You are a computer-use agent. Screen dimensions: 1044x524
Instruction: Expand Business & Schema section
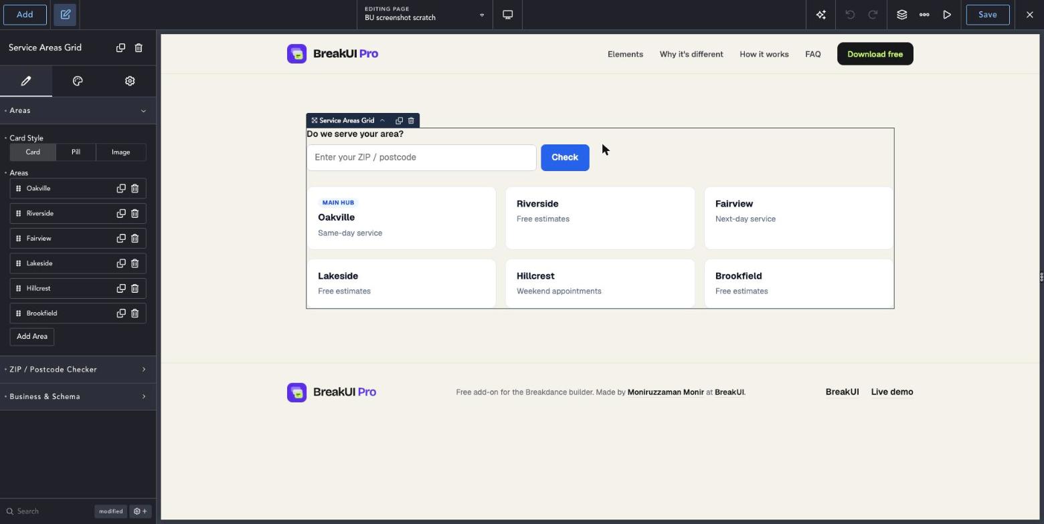click(78, 397)
